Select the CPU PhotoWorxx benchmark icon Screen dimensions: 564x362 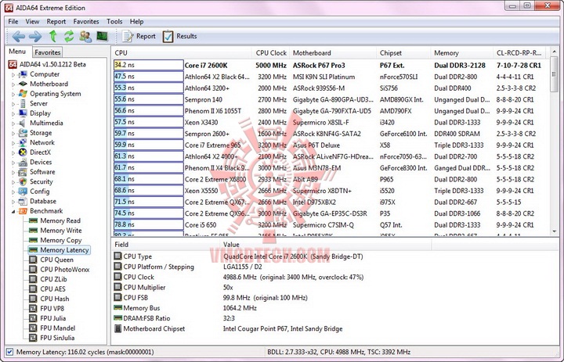click(x=33, y=269)
